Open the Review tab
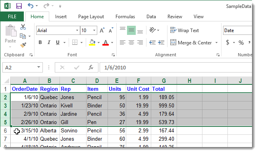The image size is (258, 153). [175, 17]
